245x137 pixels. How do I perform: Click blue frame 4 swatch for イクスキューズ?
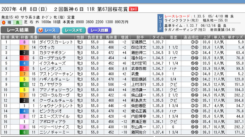[x=24, y=63]
